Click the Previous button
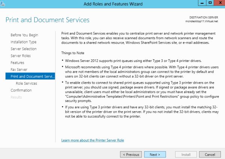225x159 pixels. pyautogui.click(x=131, y=155)
